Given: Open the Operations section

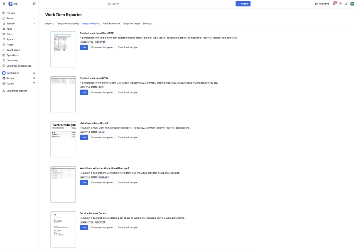Looking at the screenshot, I should coord(12,55).
